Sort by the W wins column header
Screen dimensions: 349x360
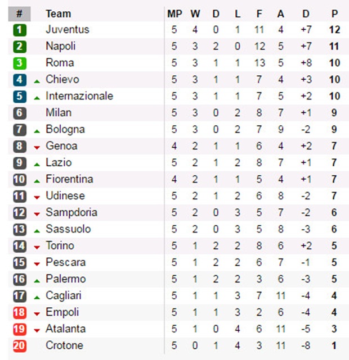click(x=195, y=14)
